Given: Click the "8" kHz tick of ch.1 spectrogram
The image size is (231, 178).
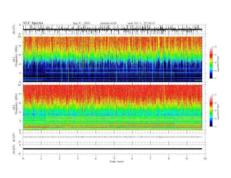Looking at the screenshot, I should pos(20,46).
